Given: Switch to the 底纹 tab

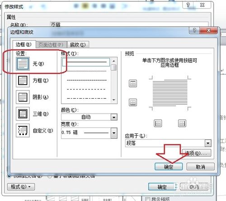Looking at the screenshot, I should [78, 45].
